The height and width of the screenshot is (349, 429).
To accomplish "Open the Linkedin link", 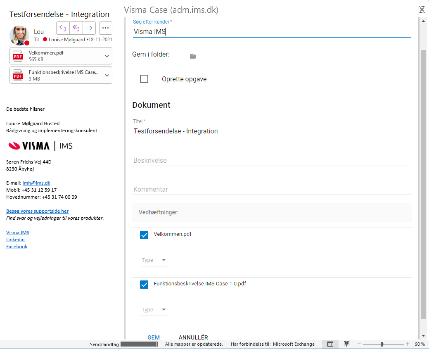I will pyautogui.click(x=15, y=240).
